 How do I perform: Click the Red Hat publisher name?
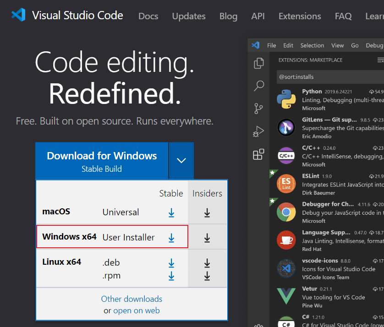click(x=312, y=249)
